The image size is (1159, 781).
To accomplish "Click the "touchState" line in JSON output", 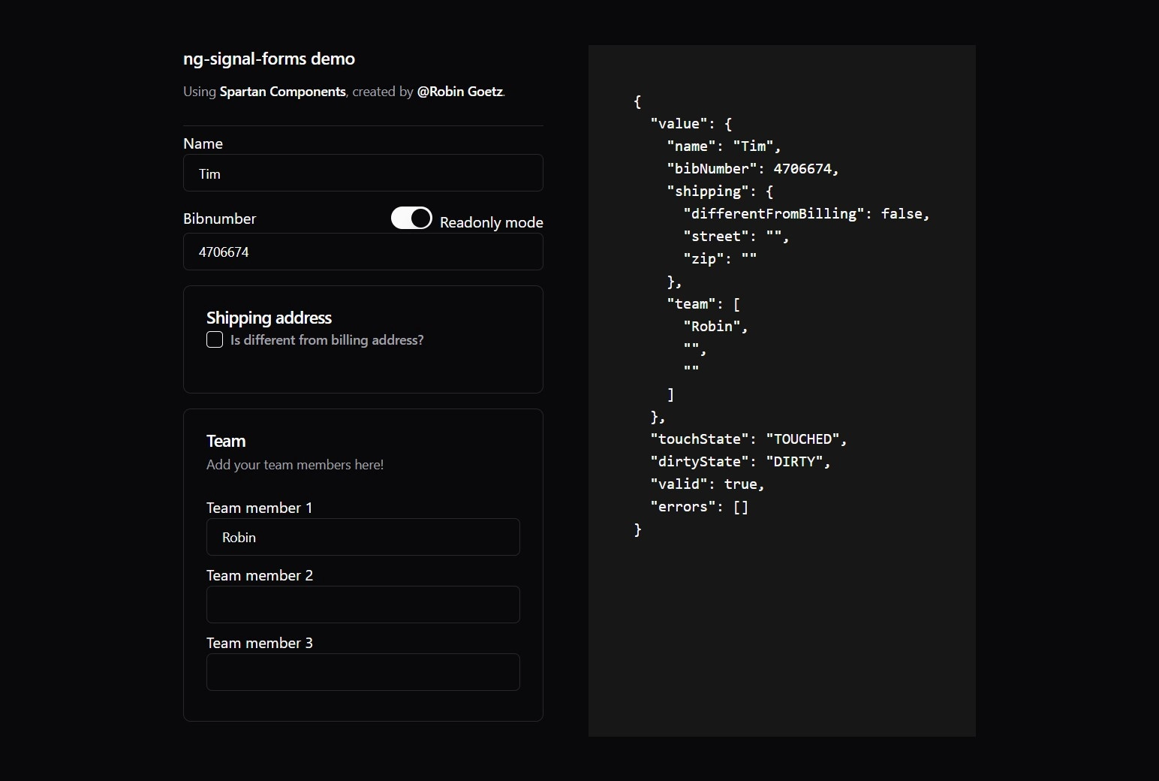I will pyautogui.click(x=748, y=439).
